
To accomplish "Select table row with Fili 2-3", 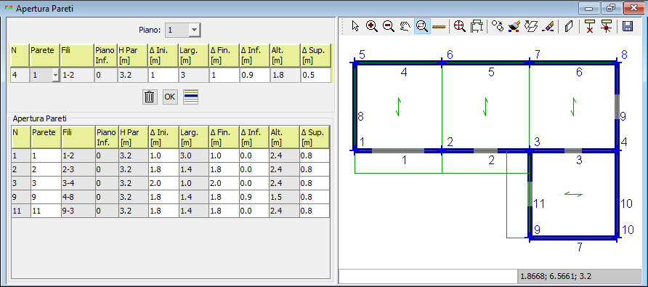I will click(170, 169).
